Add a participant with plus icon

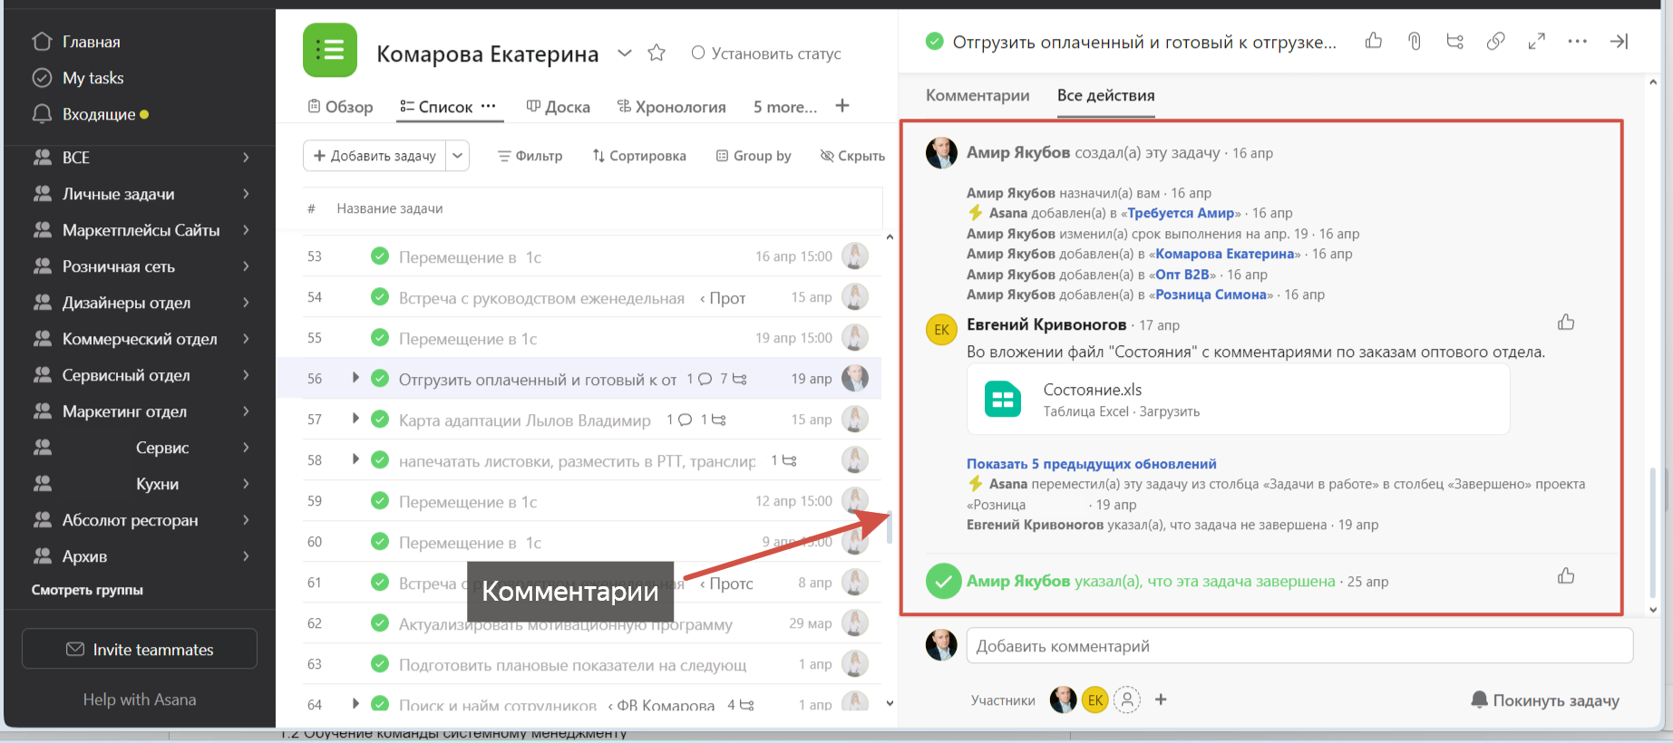pos(1161,700)
